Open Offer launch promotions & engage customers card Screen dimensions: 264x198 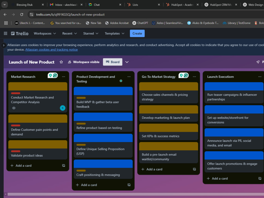pyautogui.click(x=234, y=162)
